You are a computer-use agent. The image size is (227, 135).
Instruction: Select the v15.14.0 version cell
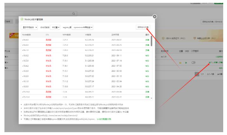26,92
